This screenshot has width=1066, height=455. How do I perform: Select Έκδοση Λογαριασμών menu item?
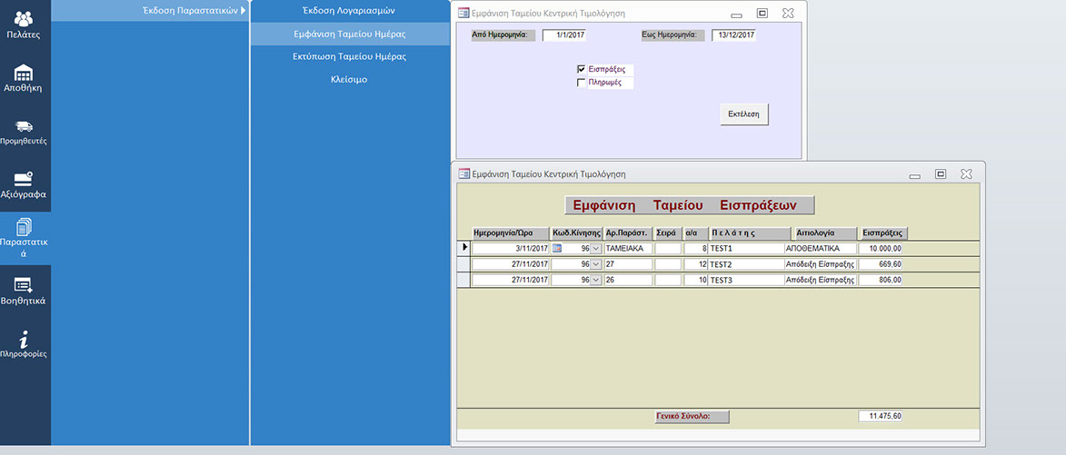(349, 10)
